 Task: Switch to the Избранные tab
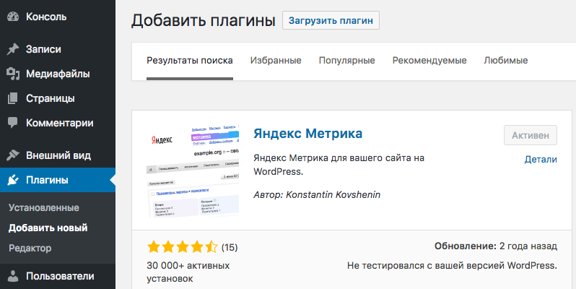[x=276, y=61]
